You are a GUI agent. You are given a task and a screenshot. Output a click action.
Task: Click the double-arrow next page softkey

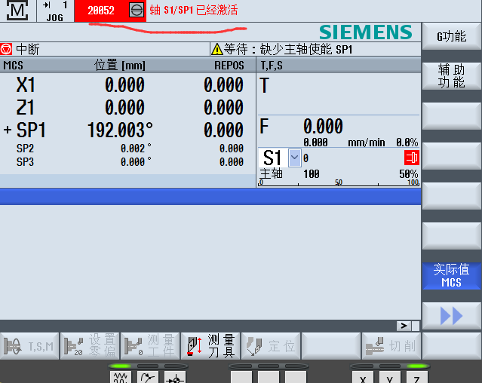(451, 316)
